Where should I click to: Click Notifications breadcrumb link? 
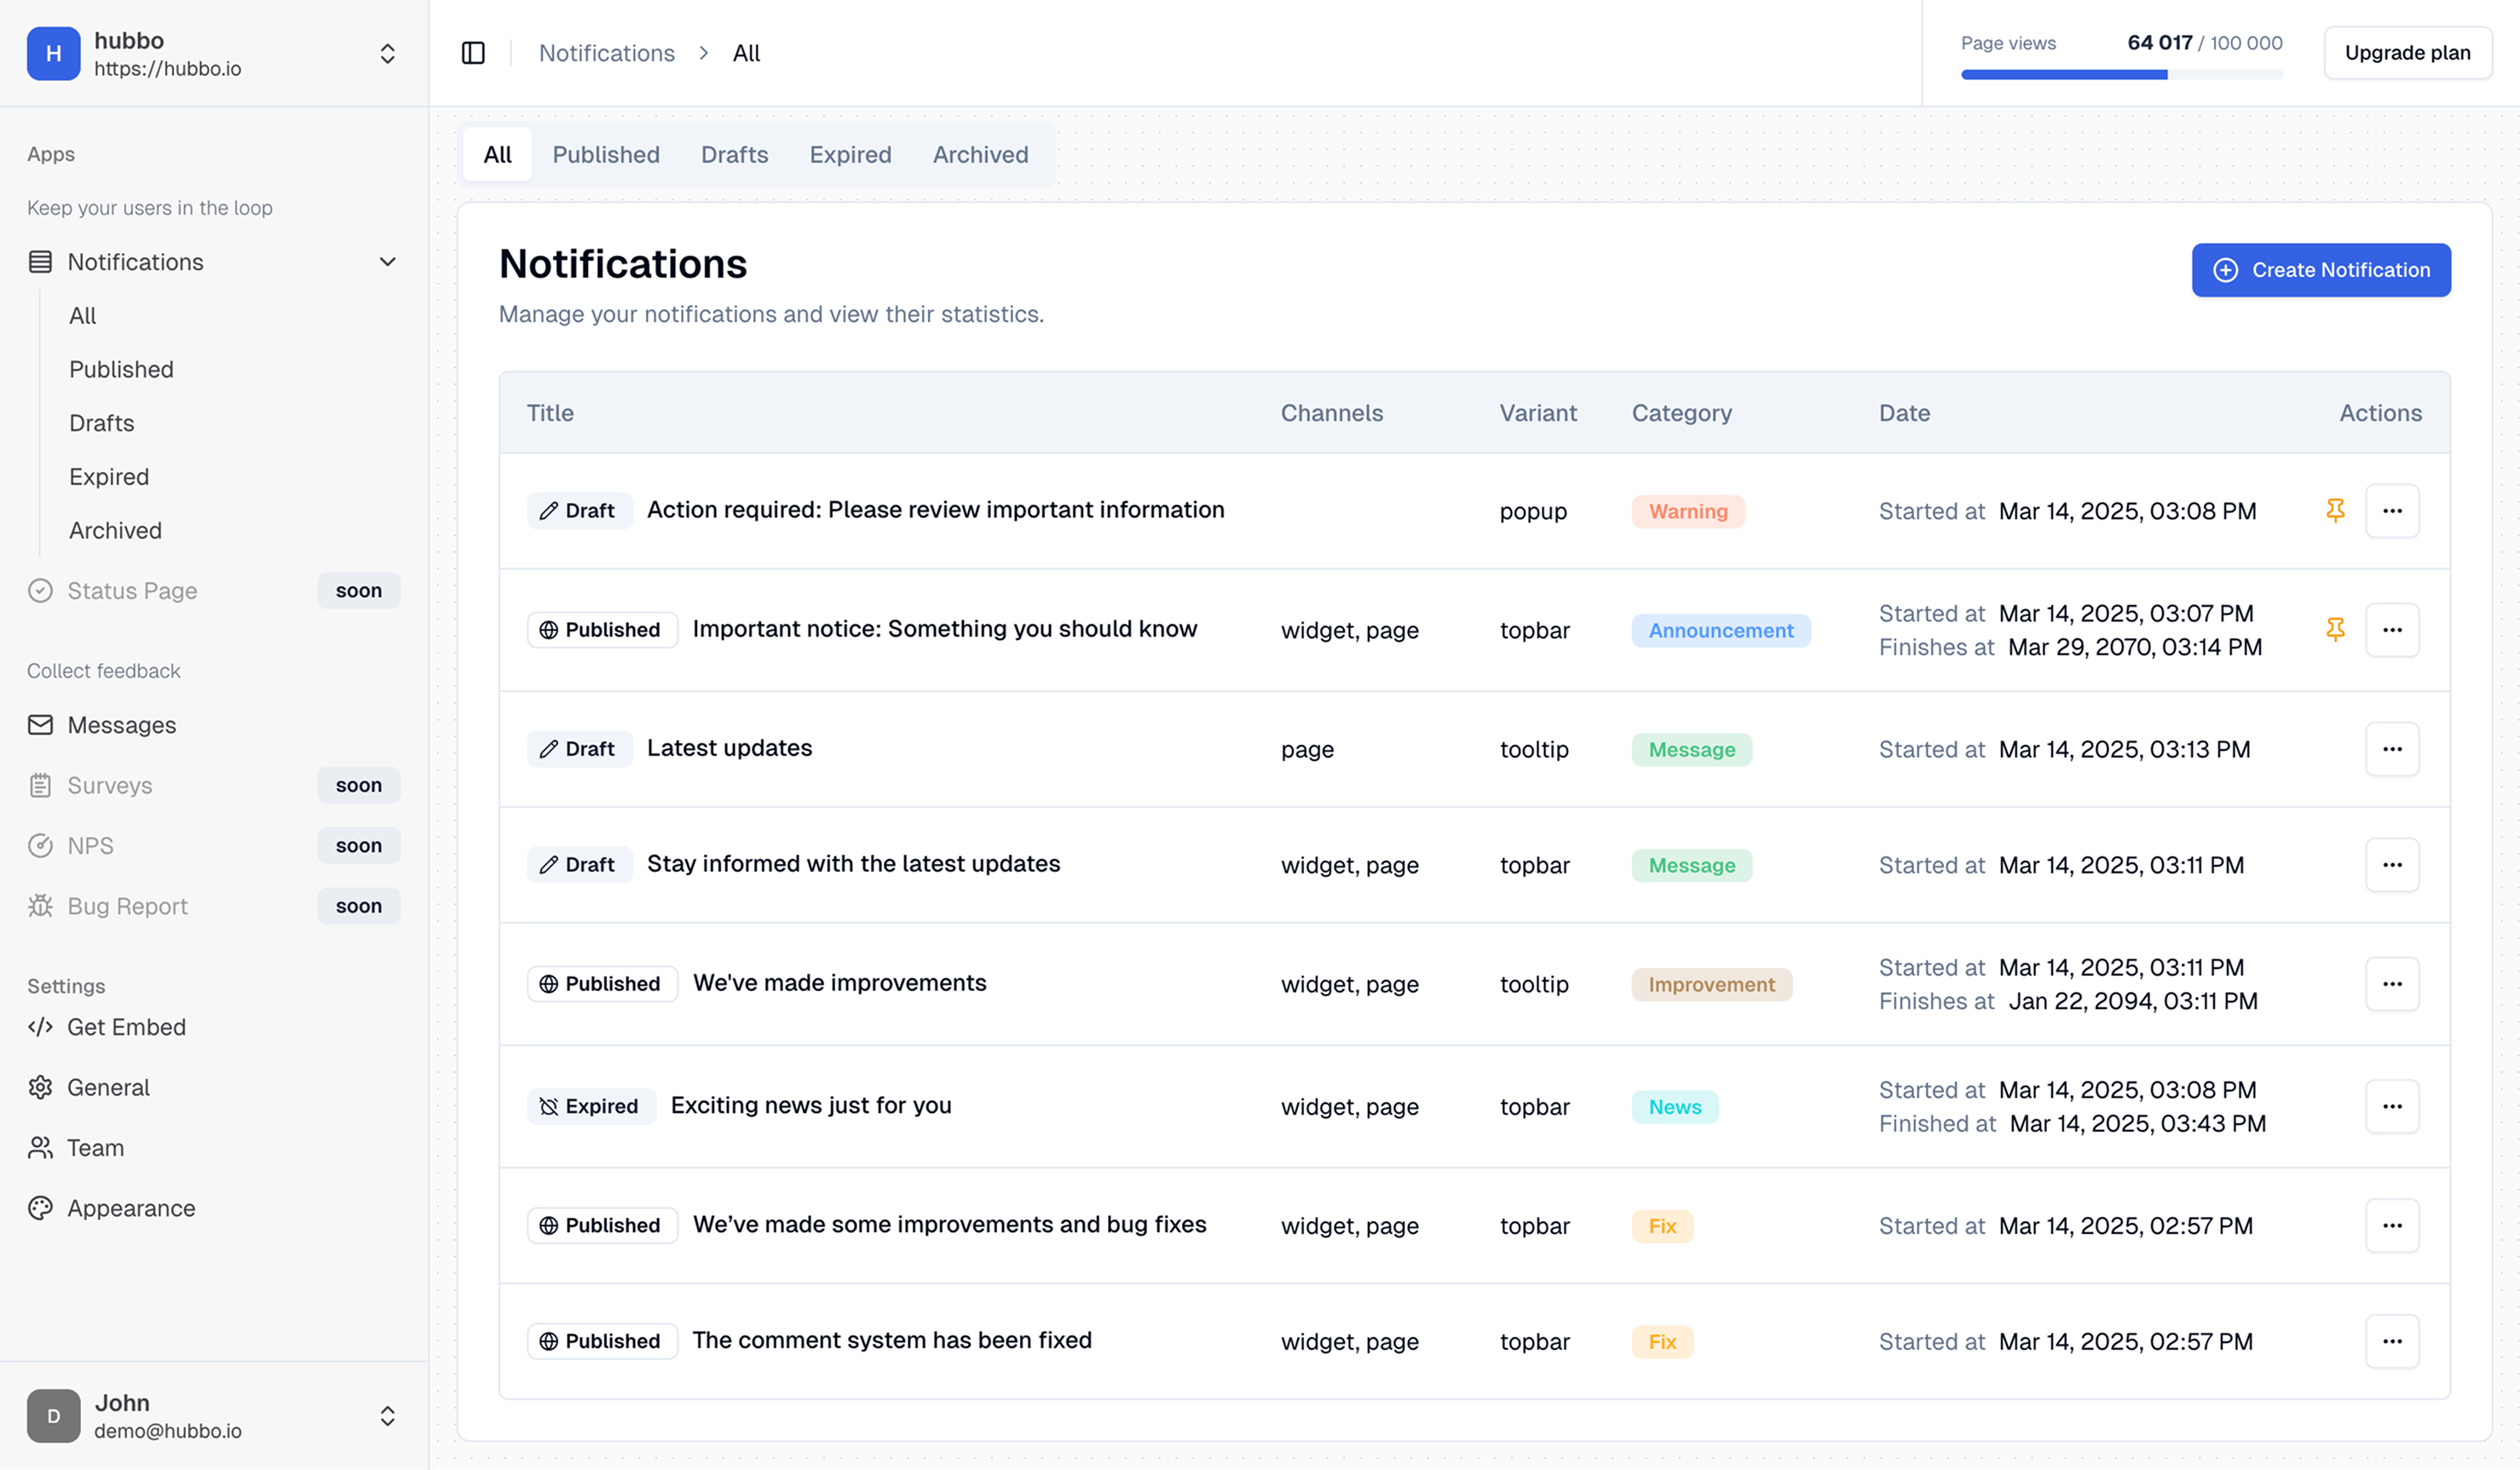[x=607, y=53]
